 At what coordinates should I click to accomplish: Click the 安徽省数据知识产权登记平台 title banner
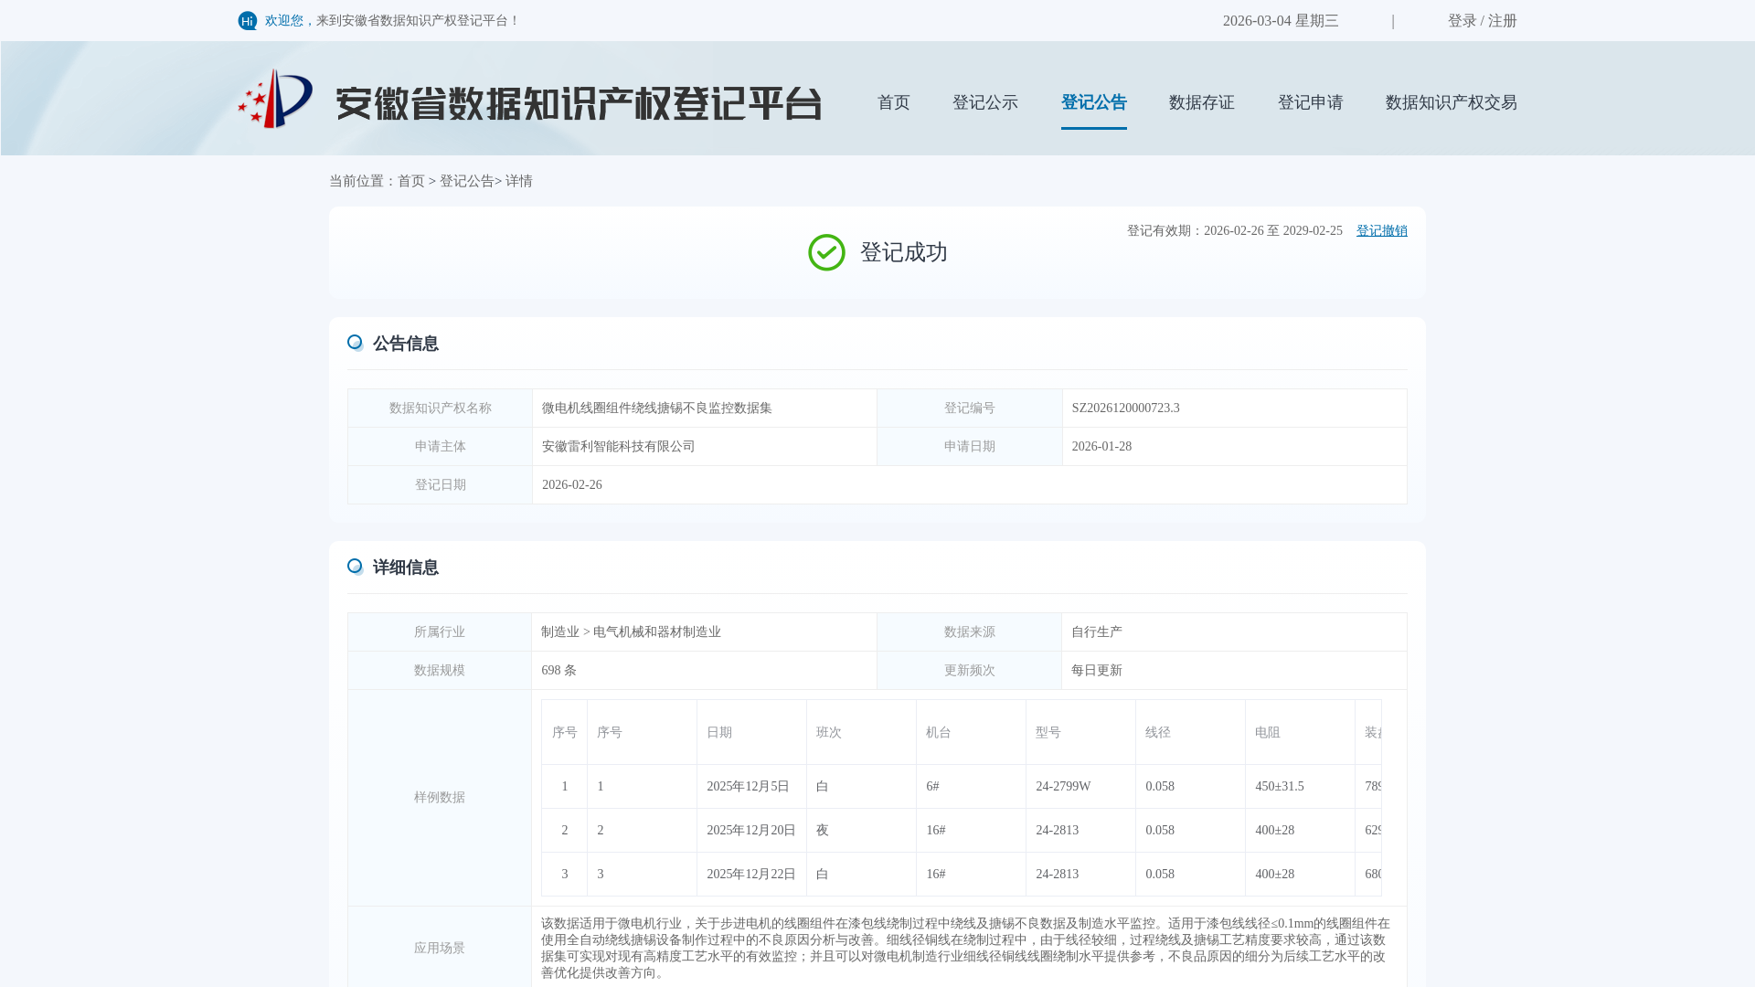(579, 103)
